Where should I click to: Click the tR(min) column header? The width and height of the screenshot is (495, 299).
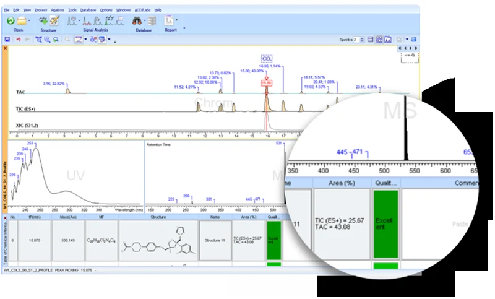pyautogui.click(x=35, y=217)
